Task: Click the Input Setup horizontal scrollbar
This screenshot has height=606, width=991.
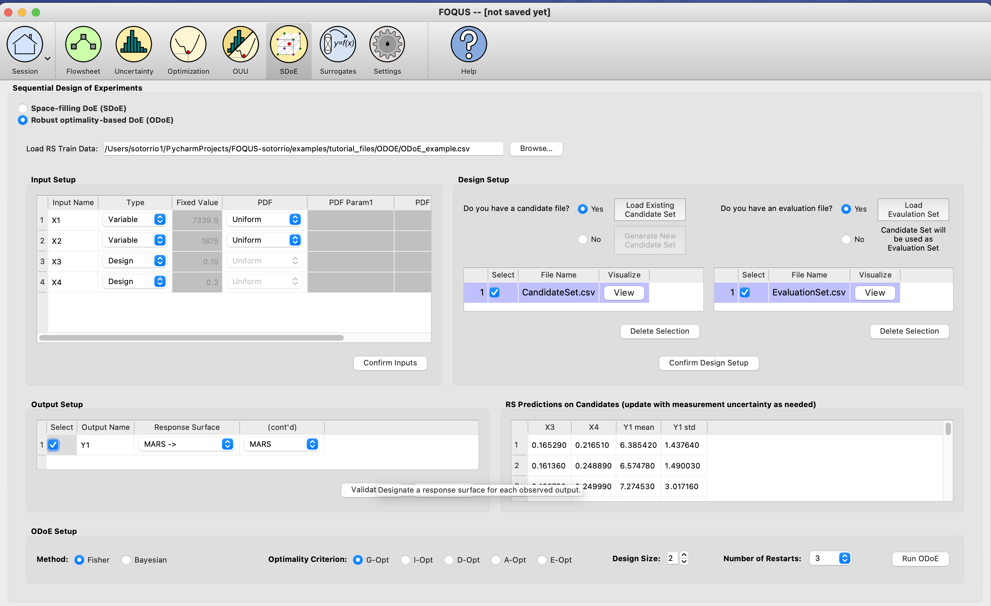Action: point(191,338)
